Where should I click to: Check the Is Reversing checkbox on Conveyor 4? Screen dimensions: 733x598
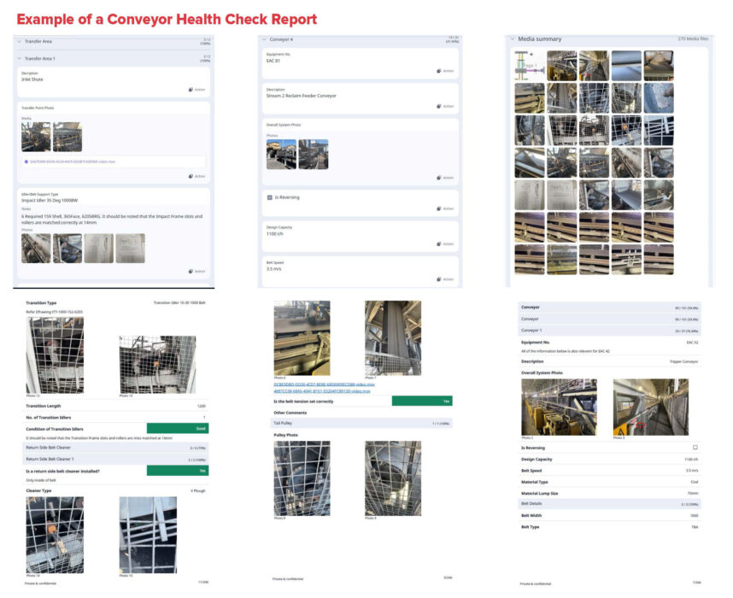pos(267,196)
